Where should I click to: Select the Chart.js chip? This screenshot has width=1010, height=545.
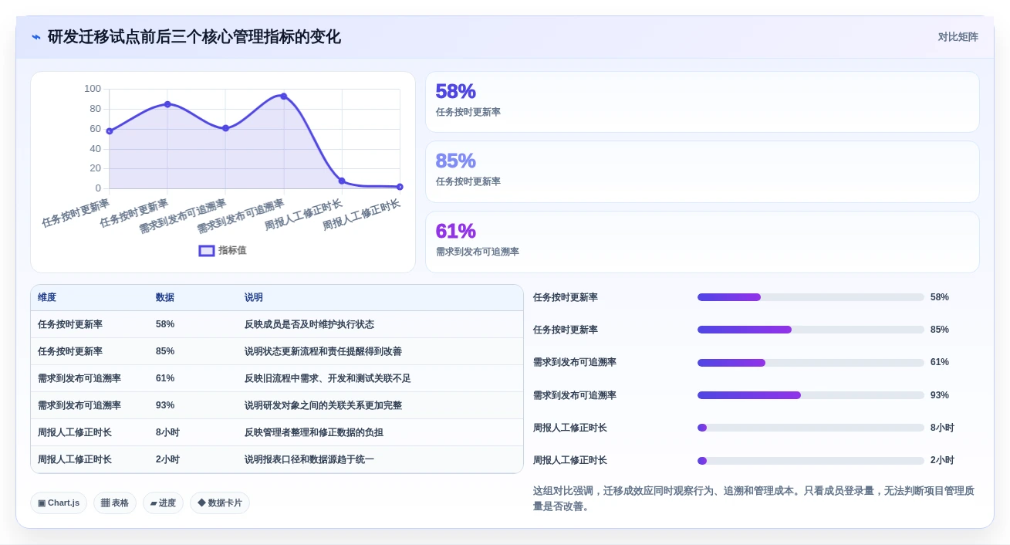[59, 503]
